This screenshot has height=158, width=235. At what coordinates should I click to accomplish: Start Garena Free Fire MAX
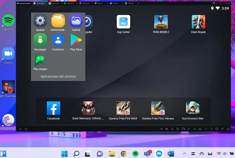pos(123,110)
